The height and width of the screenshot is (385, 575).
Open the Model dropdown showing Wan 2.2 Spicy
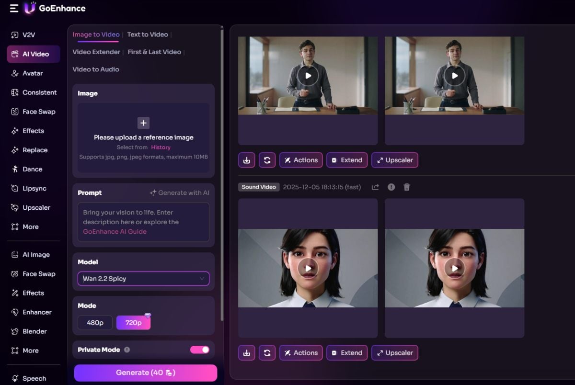(x=143, y=278)
